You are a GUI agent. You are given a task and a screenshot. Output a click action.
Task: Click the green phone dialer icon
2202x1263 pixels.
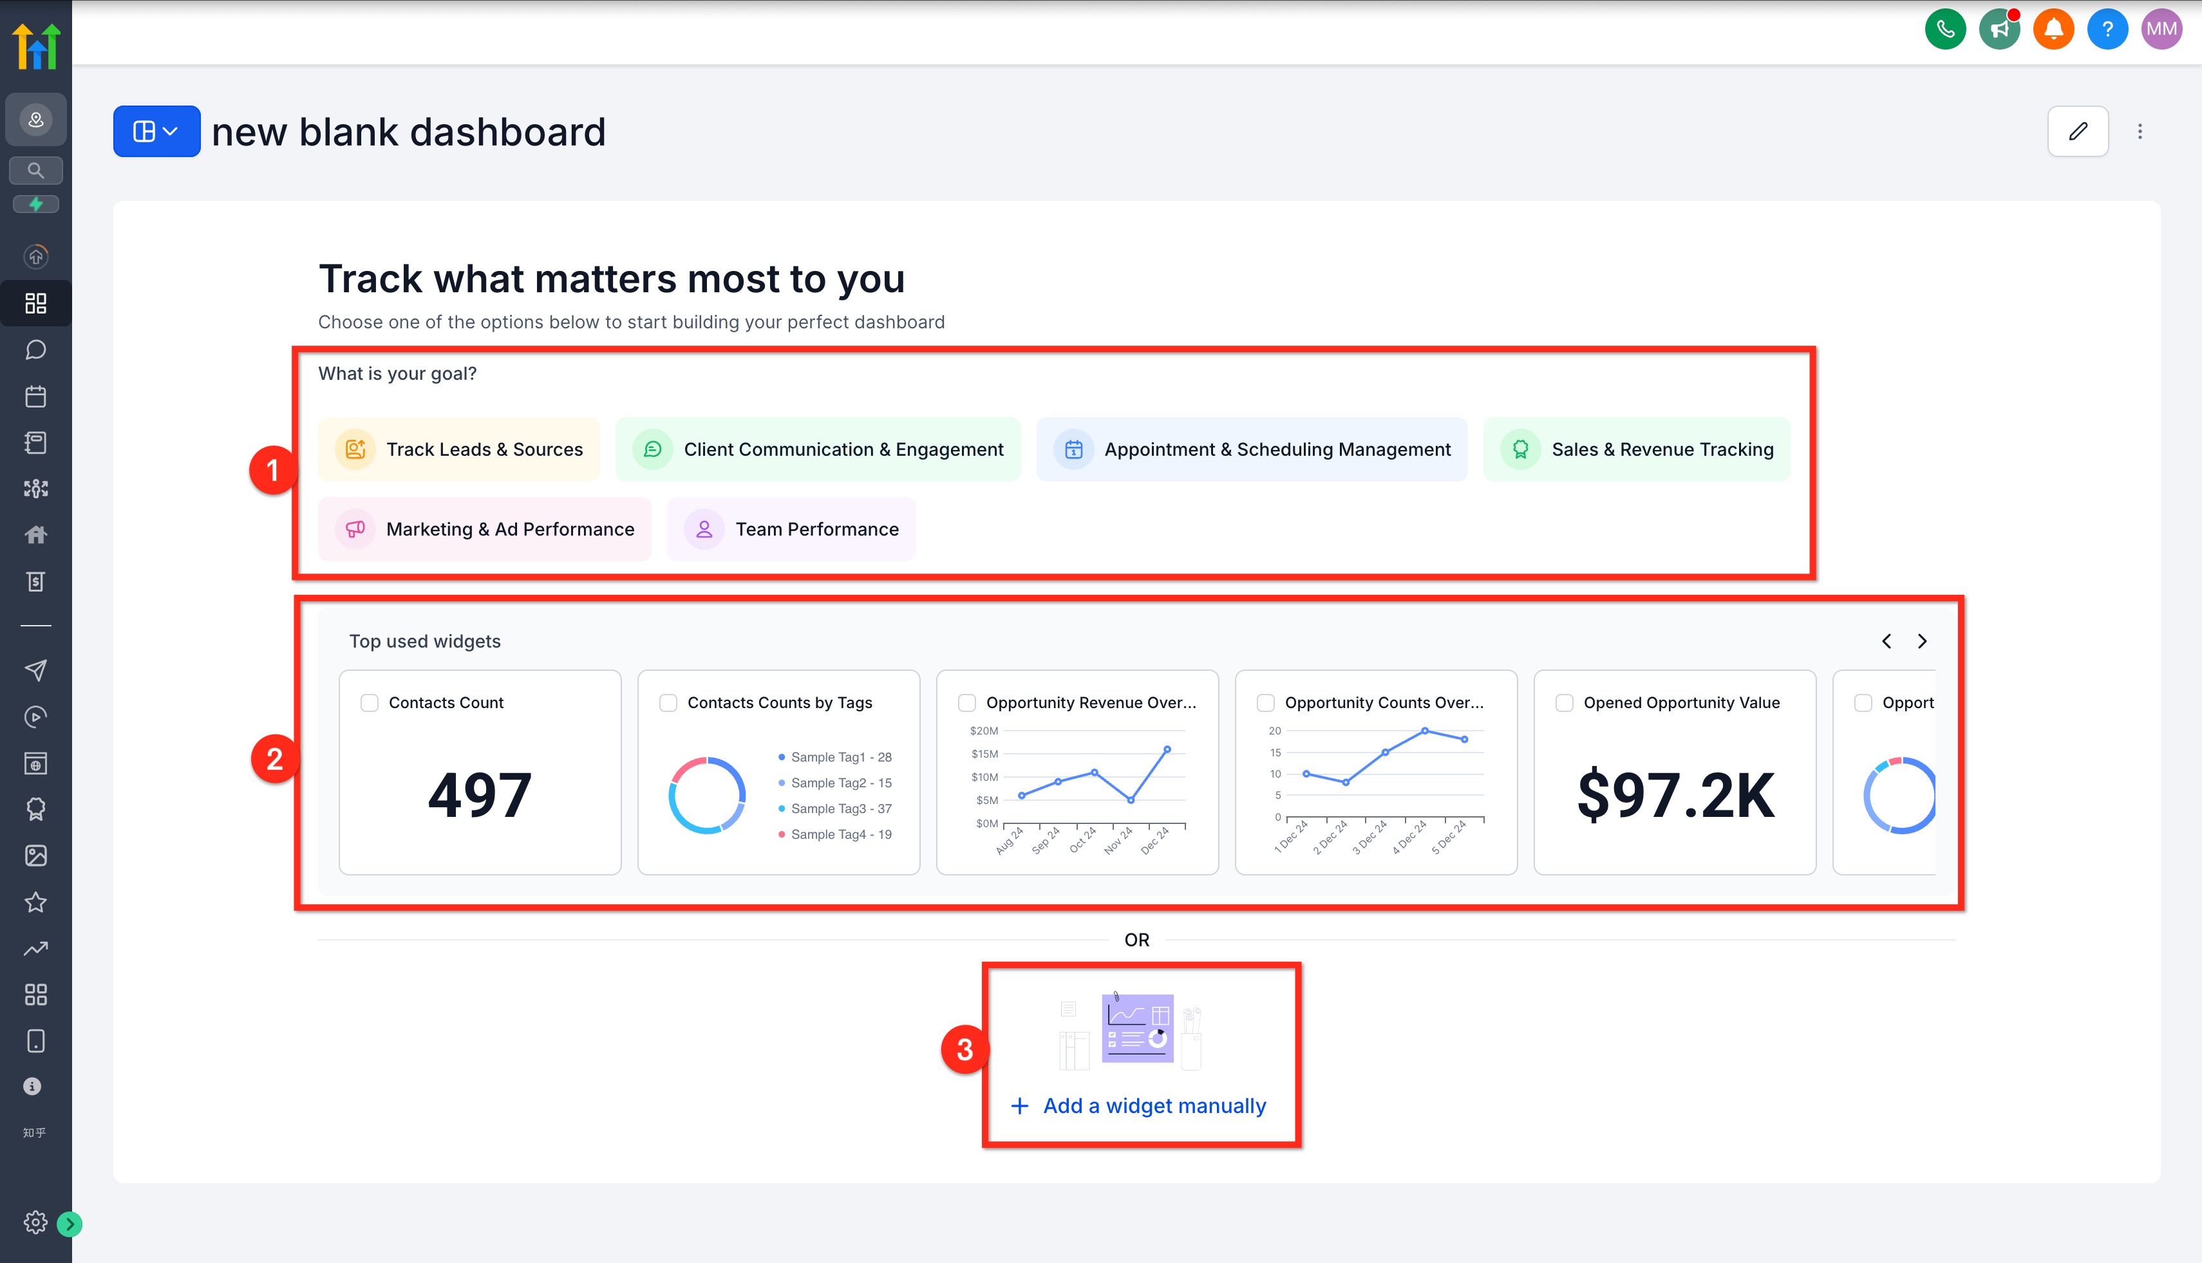click(1944, 30)
